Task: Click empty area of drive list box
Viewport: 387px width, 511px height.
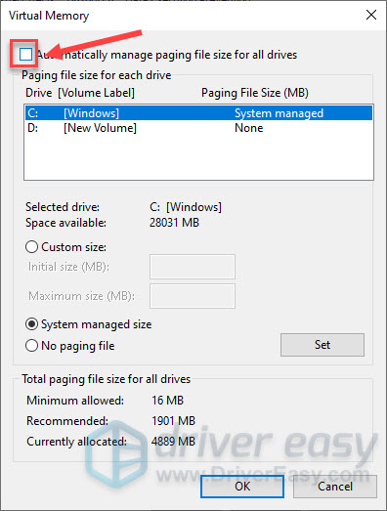Action: coord(198,157)
